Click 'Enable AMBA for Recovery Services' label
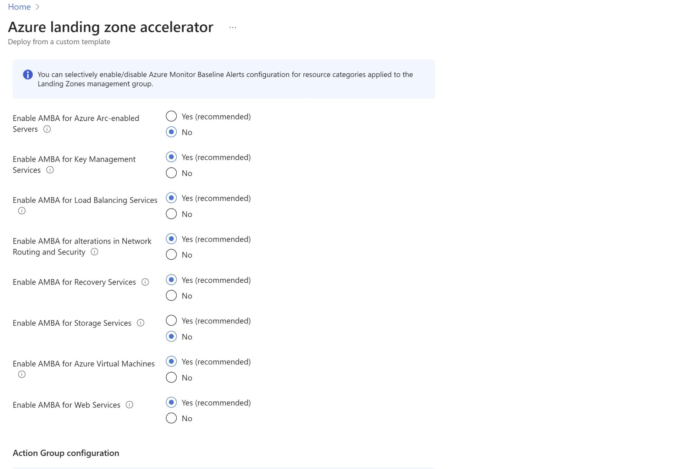Viewport: 676px width, 469px height. coord(74,282)
